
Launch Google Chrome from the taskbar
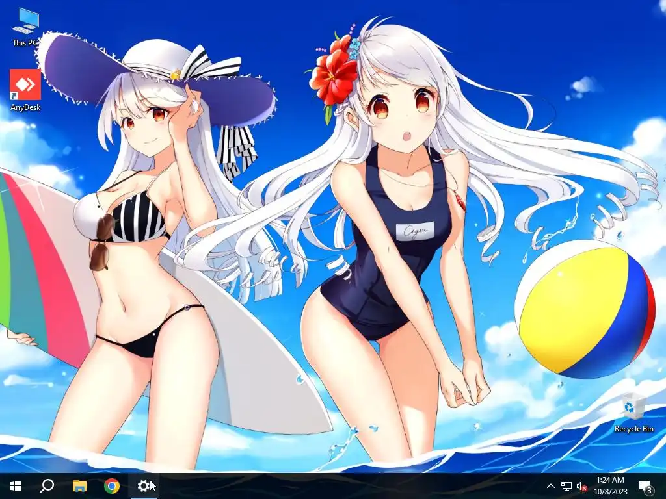(x=112, y=486)
